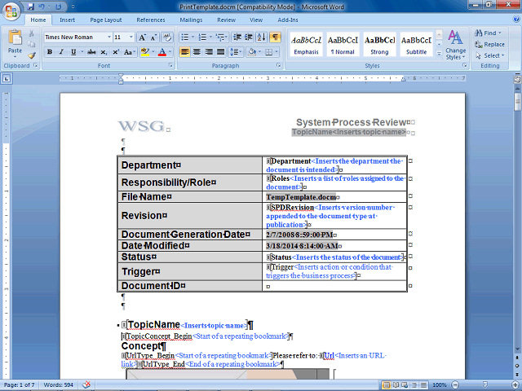Click the Words: 594 status entry
Viewport: 522px width, 391px height.
point(58,385)
